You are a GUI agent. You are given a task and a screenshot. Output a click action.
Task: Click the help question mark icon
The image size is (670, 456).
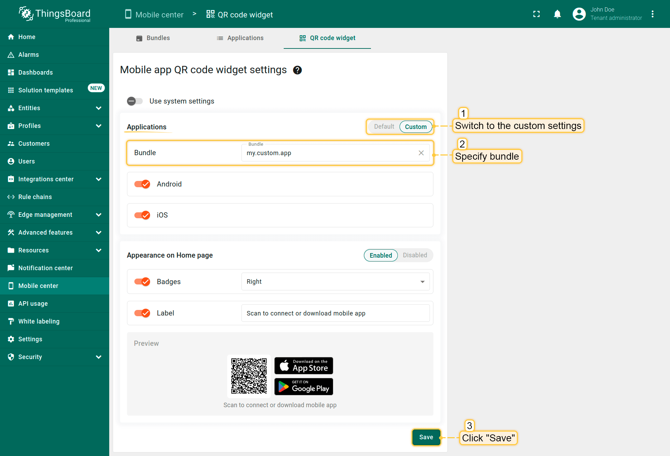pyautogui.click(x=297, y=70)
